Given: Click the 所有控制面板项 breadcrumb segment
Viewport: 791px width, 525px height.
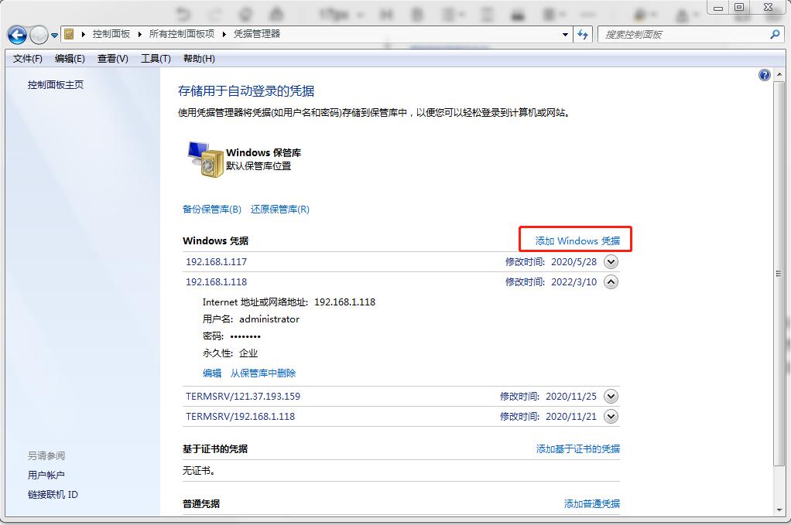Looking at the screenshot, I should (182, 34).
